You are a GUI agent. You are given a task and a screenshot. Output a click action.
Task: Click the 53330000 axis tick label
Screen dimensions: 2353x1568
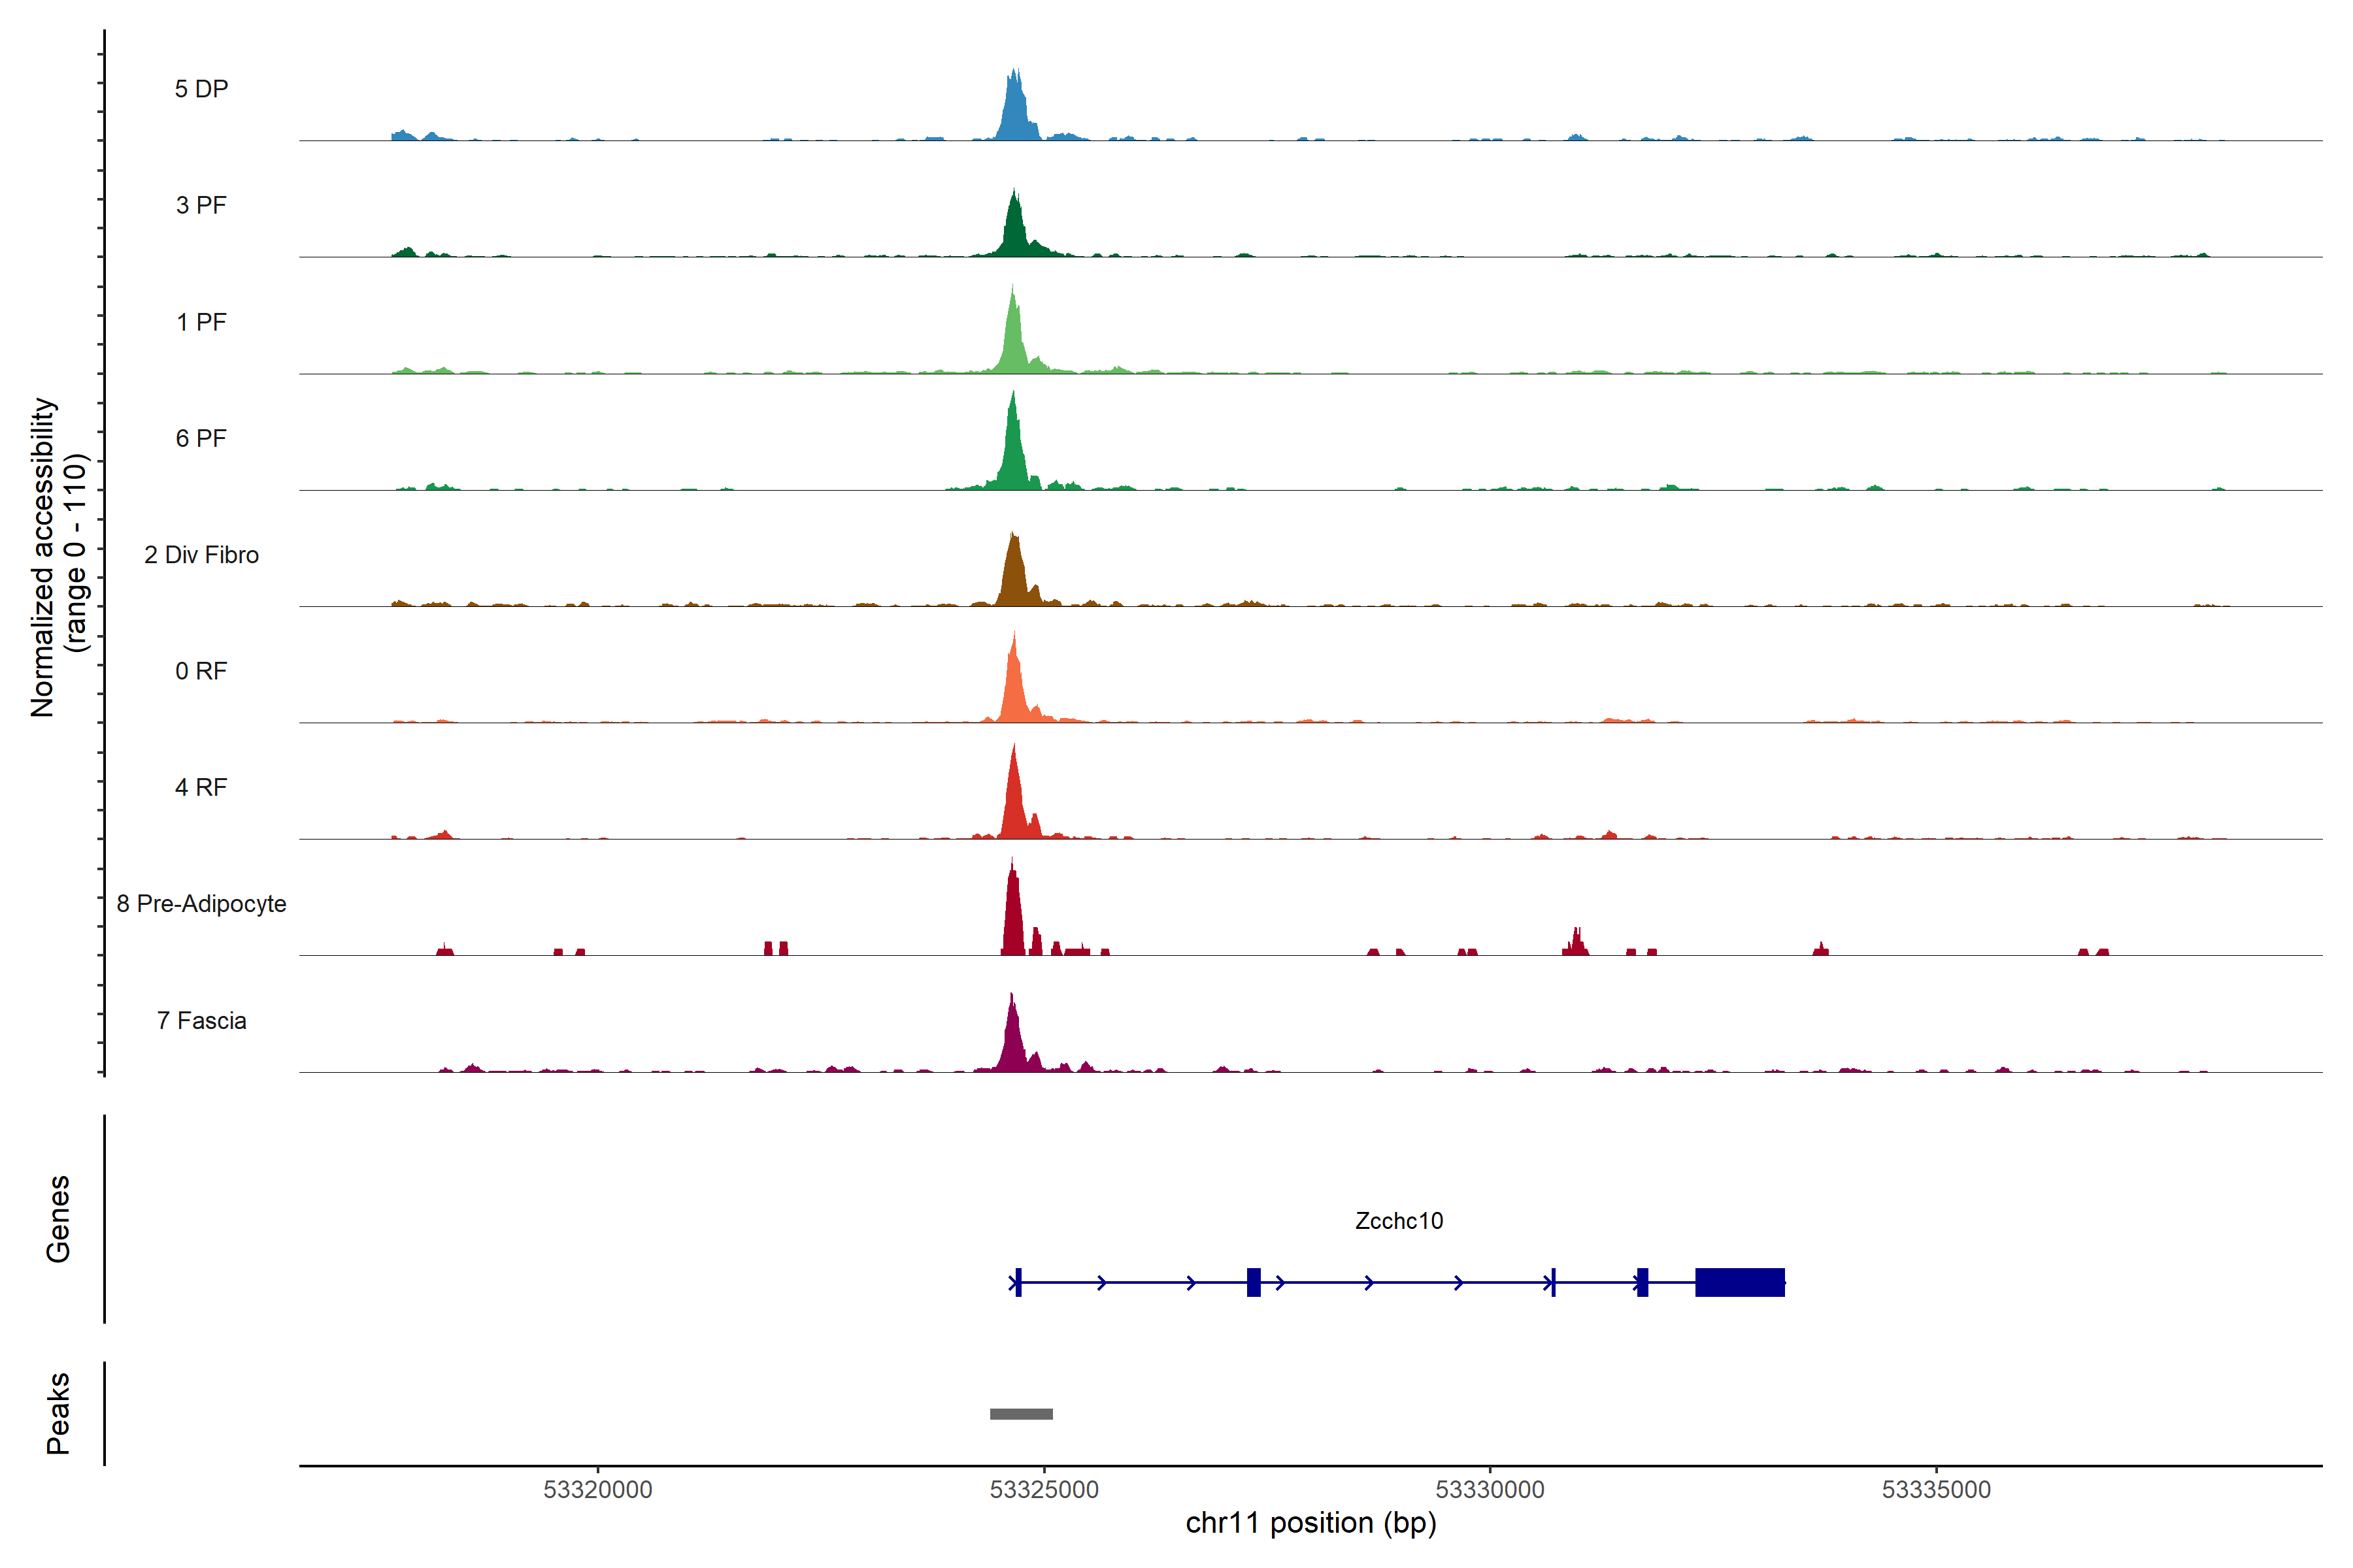(1490, 1490)
